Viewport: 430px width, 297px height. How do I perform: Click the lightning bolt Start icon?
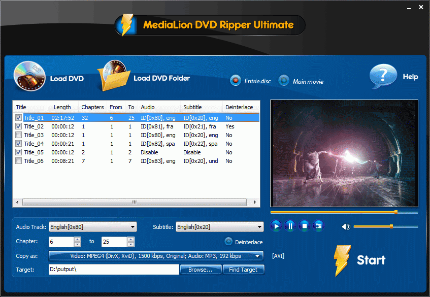pyautogui.click(x=342, y=260)
